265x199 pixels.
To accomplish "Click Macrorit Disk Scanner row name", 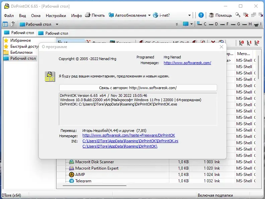I will pos(94,162).
